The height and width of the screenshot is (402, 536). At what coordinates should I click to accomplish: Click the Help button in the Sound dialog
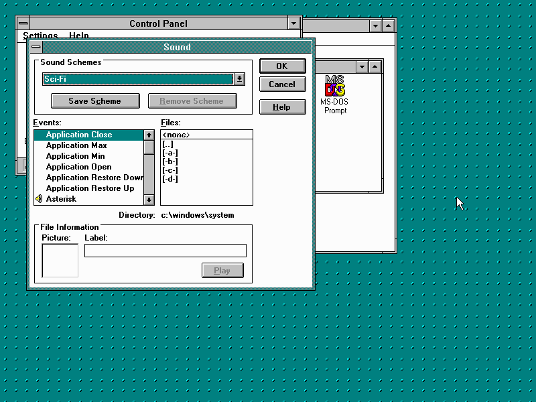(x=282, y=107)
